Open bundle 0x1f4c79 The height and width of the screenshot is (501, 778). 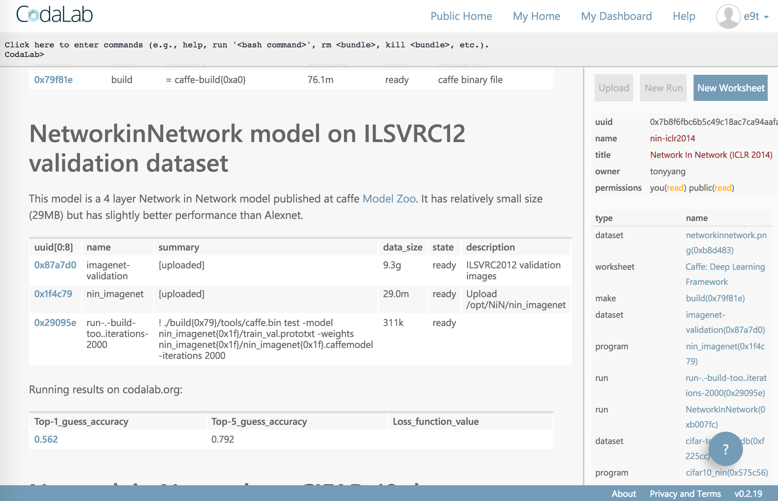pyautogui.click(x=53, y=294)
